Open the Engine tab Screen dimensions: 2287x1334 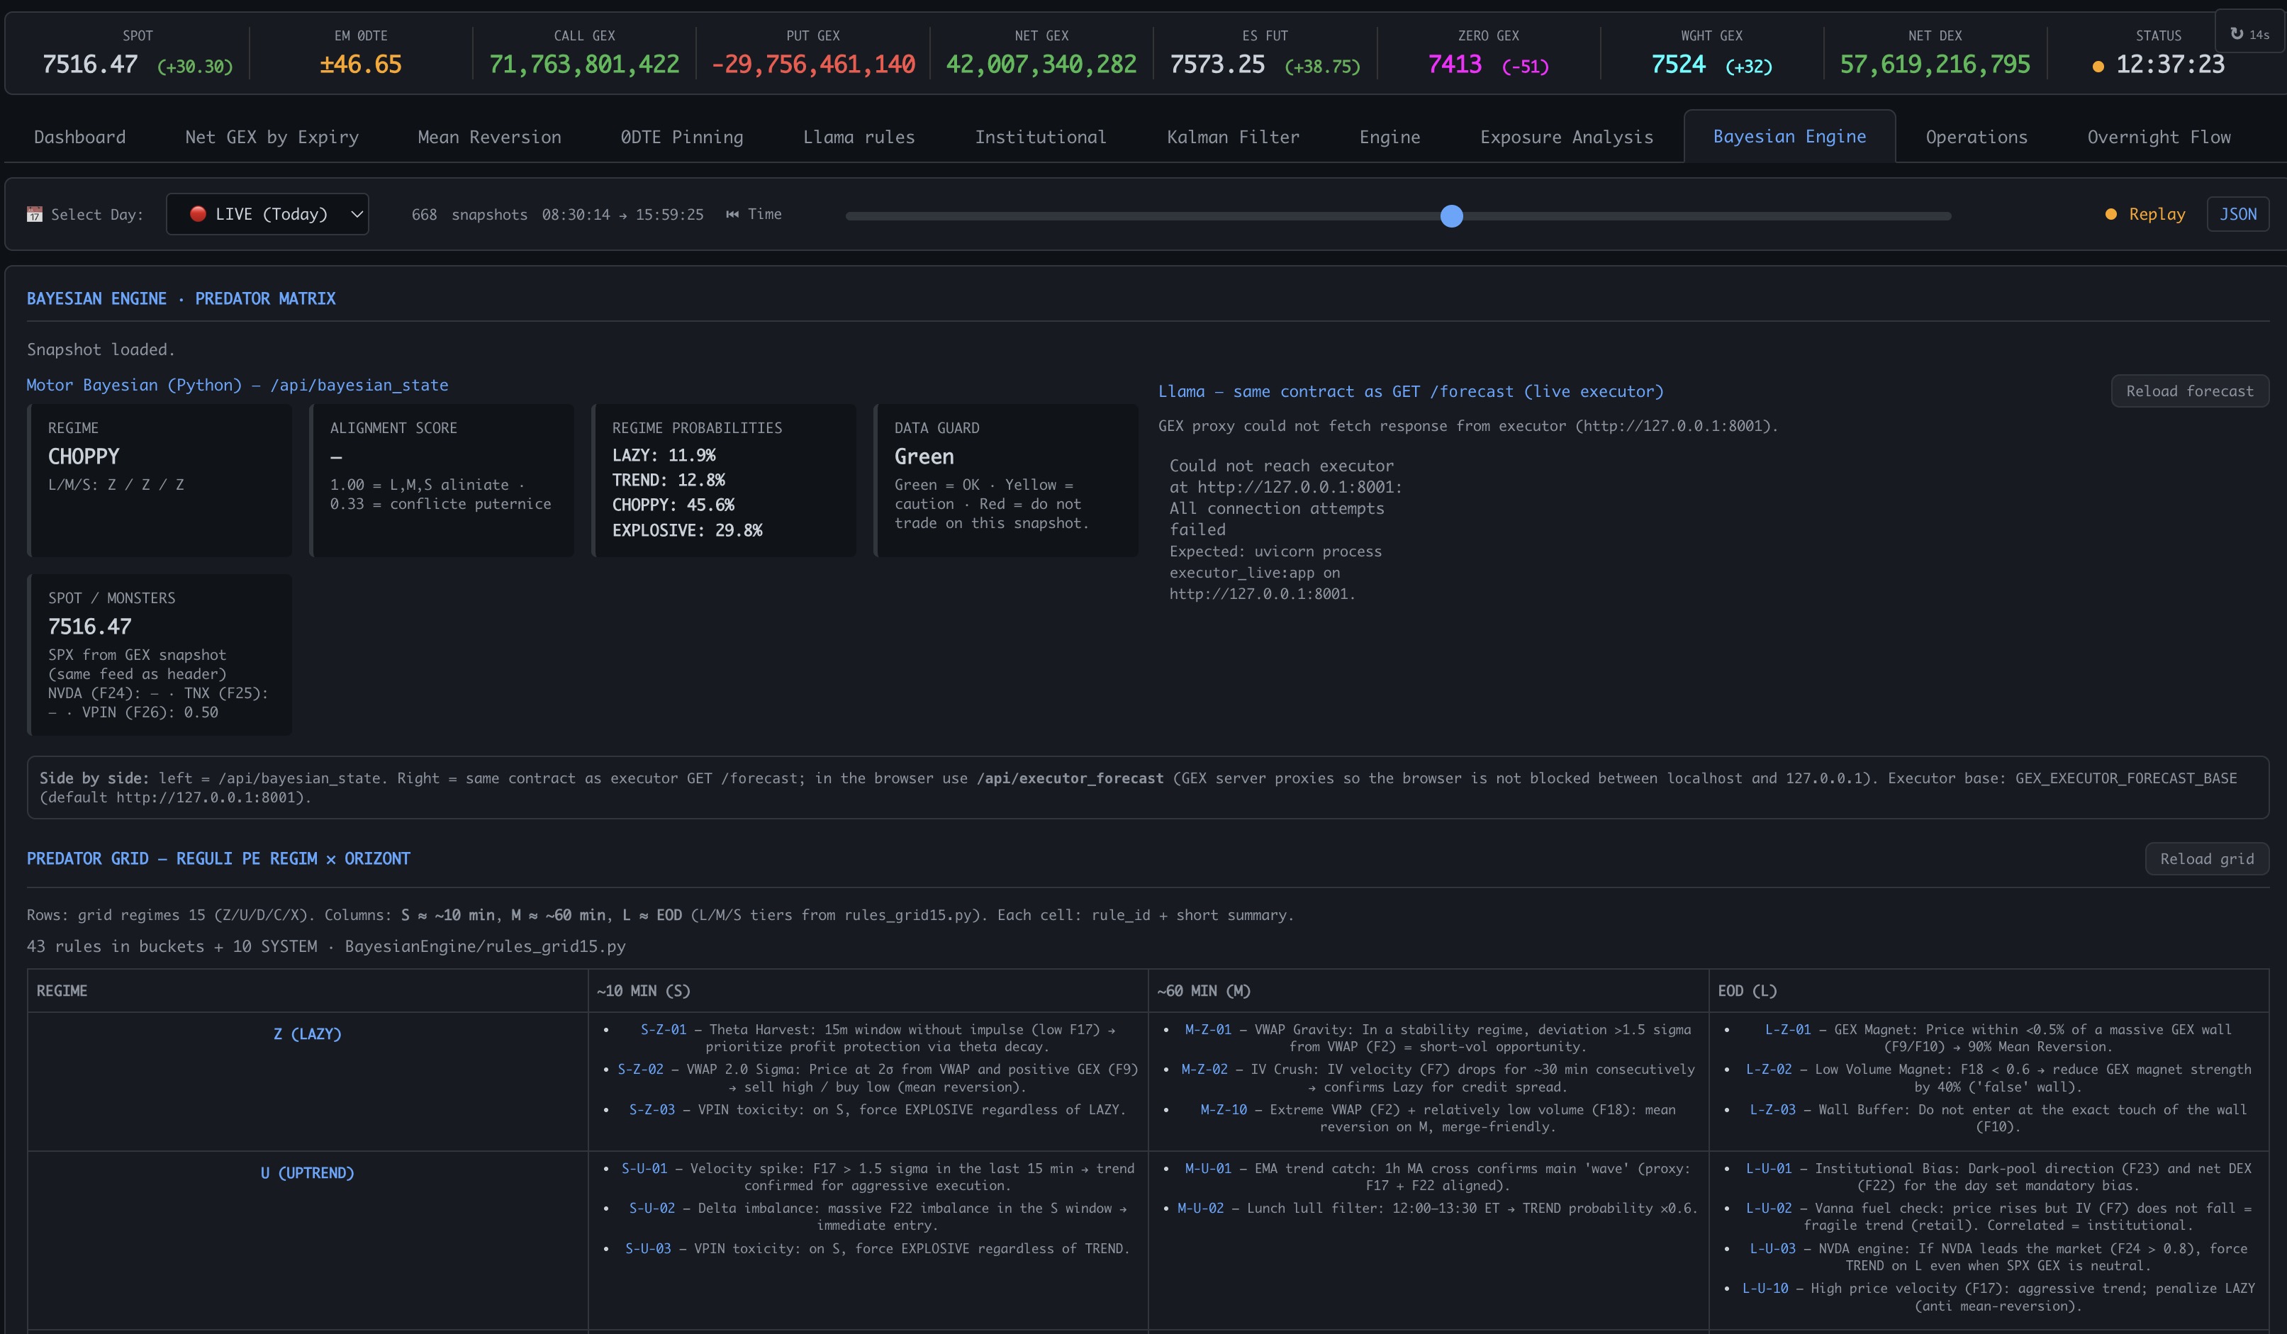tap(1389, 137)
